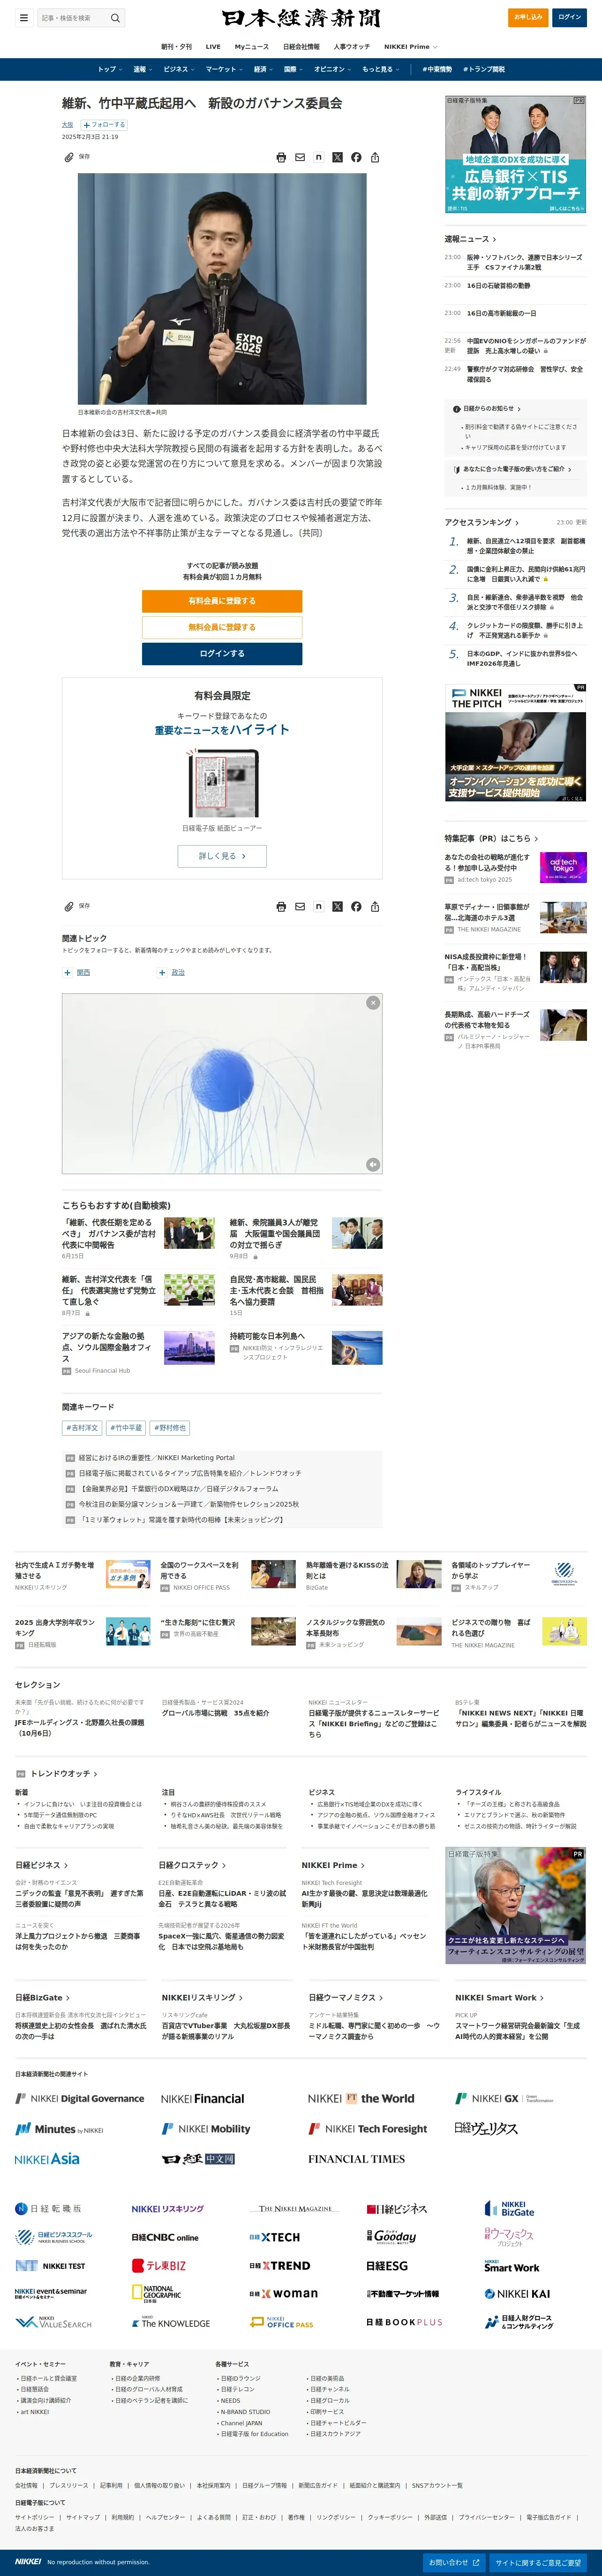This screenshot has width=602, height=2576.
Task: Select the LIVE menu item
Action: [x=213, y=47]
